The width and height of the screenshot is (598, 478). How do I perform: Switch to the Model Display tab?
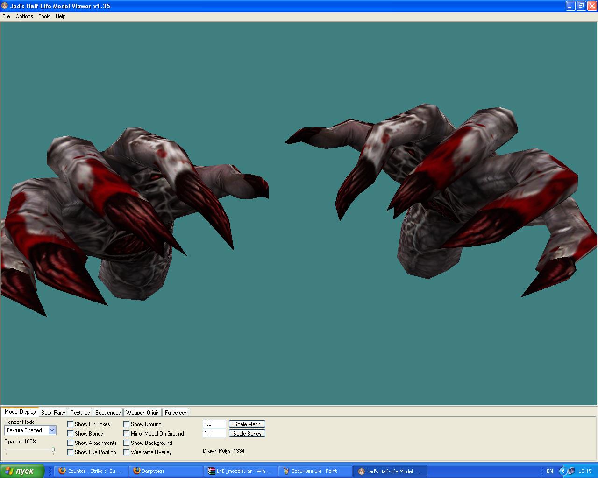click(x=20, y=412)
